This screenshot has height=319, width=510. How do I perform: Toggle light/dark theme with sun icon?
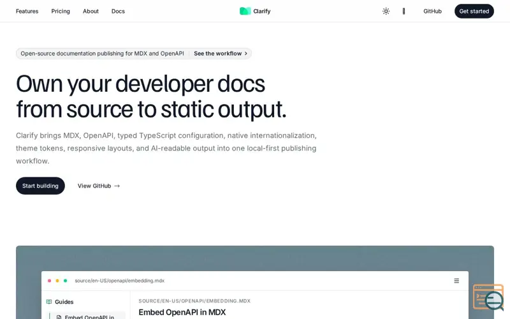click(x=386, y=11)
